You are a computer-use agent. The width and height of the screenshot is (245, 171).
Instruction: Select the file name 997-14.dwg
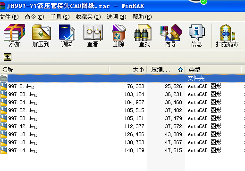point(23,150)
